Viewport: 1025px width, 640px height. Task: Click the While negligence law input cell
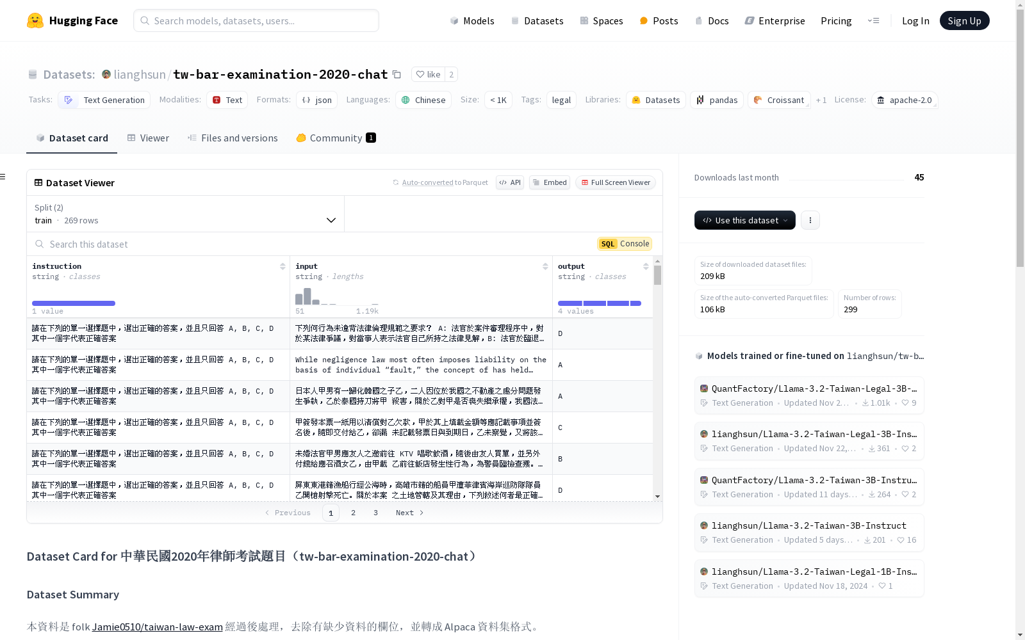421,365
